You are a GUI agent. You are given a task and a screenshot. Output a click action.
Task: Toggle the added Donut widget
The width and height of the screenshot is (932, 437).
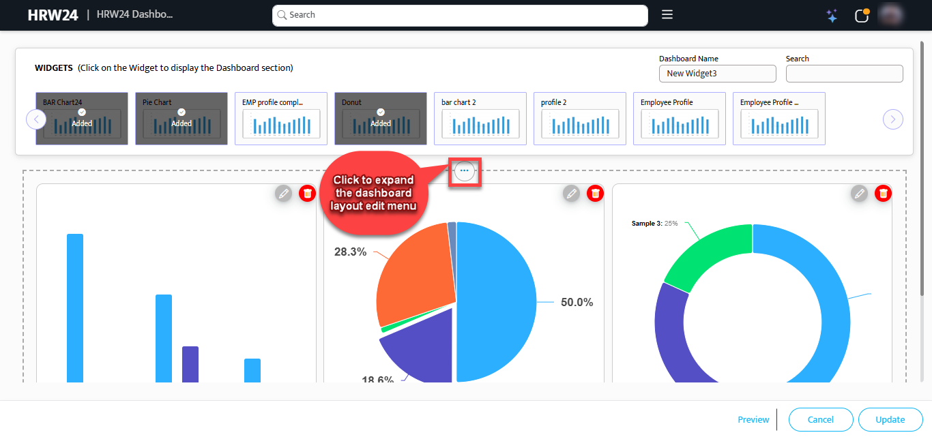(381, 119)
